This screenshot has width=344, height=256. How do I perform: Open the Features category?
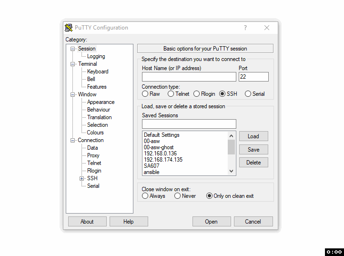(x=97, y=87)
